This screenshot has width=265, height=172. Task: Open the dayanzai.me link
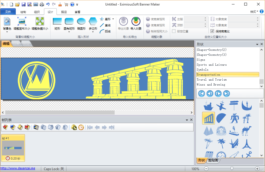tap(18, 168)
